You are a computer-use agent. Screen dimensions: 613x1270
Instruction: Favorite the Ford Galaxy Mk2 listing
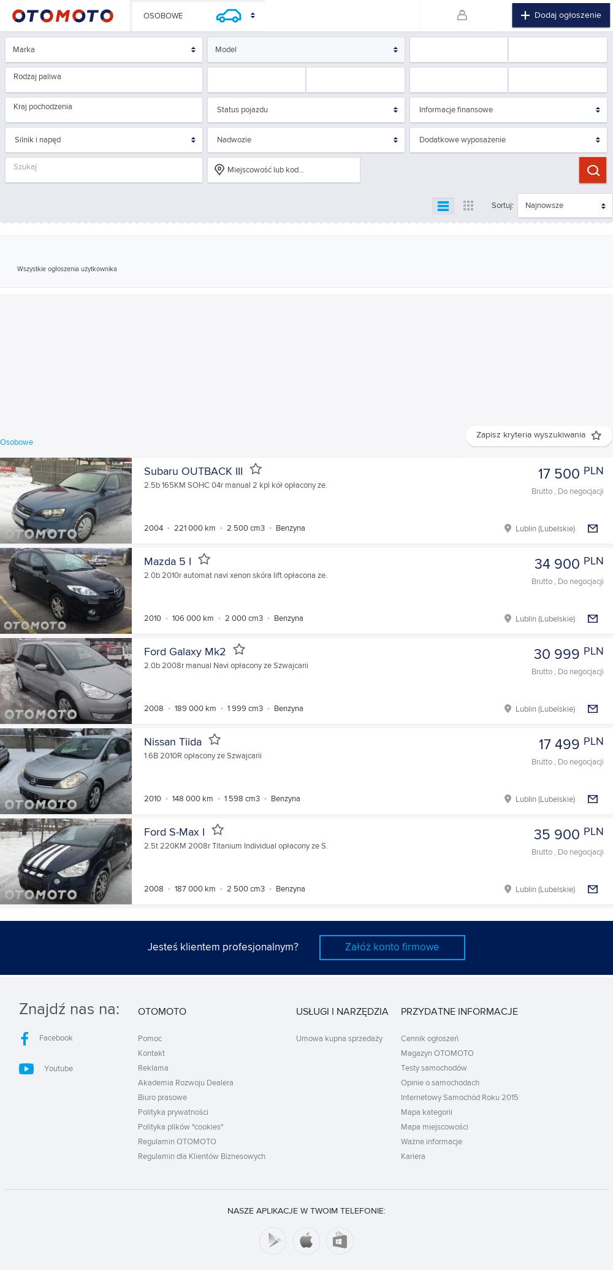(x=239, y=650)
